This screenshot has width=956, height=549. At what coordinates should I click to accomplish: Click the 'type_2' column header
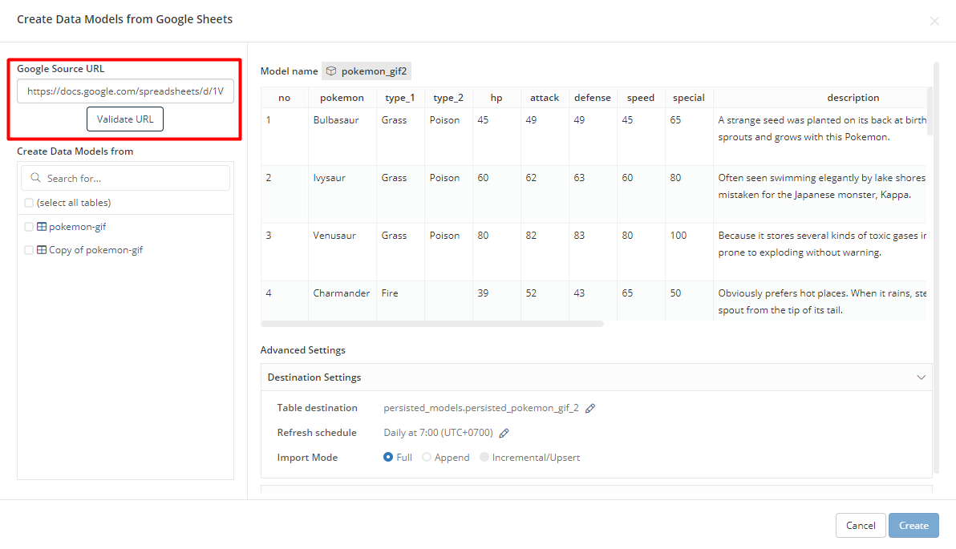tap(448, 98)
